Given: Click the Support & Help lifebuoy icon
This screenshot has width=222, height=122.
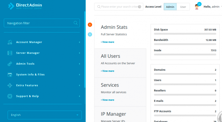Looking at the screenshot, I should [10, 96].
